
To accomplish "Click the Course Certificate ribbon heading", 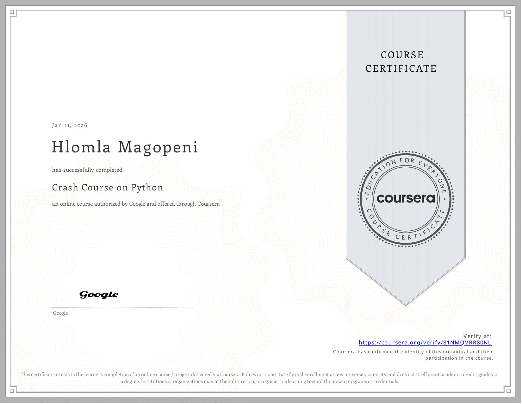I will point(401,62).
